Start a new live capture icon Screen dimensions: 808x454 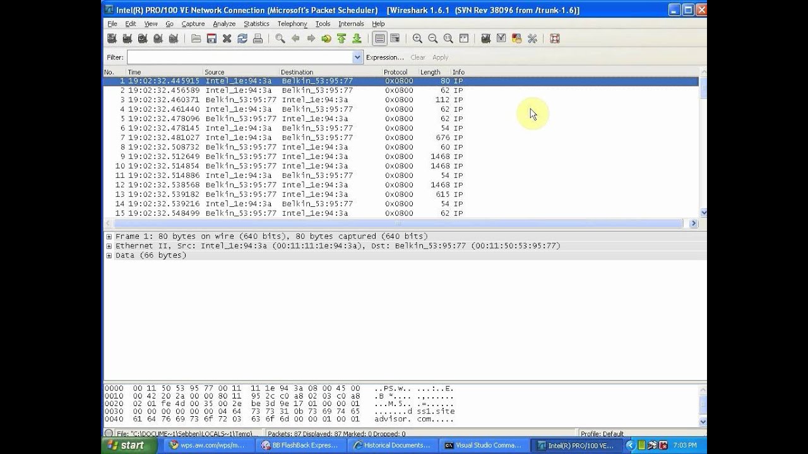tap(143, 38)
